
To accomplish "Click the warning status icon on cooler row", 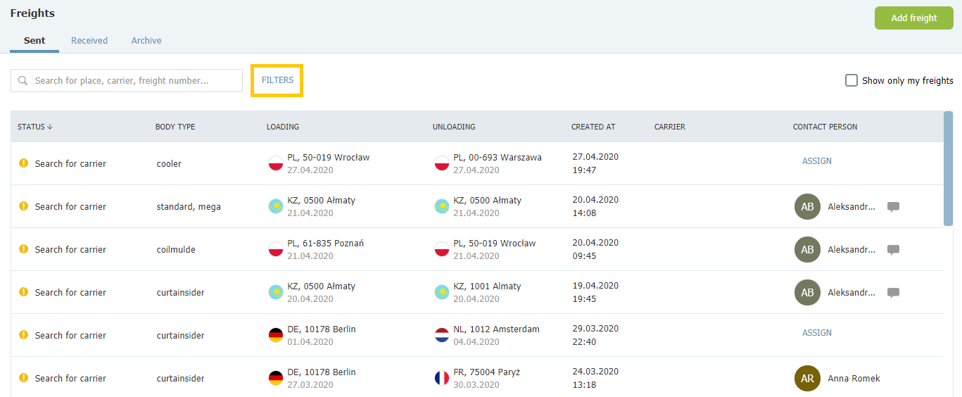I will point(23,163).
